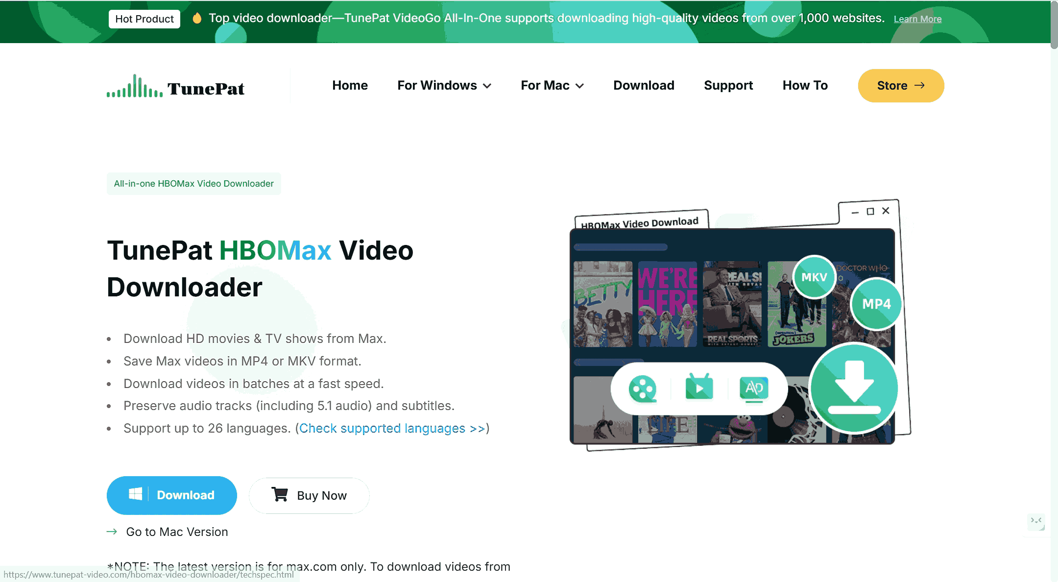This screenshot has height=582, width=1058.
Task: Click the flame icon in the top banner
Action: point(197,19)
